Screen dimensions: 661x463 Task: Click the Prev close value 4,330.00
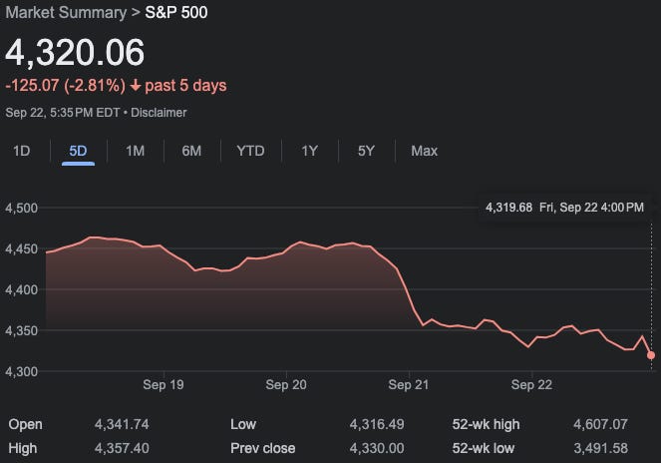[377, 448]
